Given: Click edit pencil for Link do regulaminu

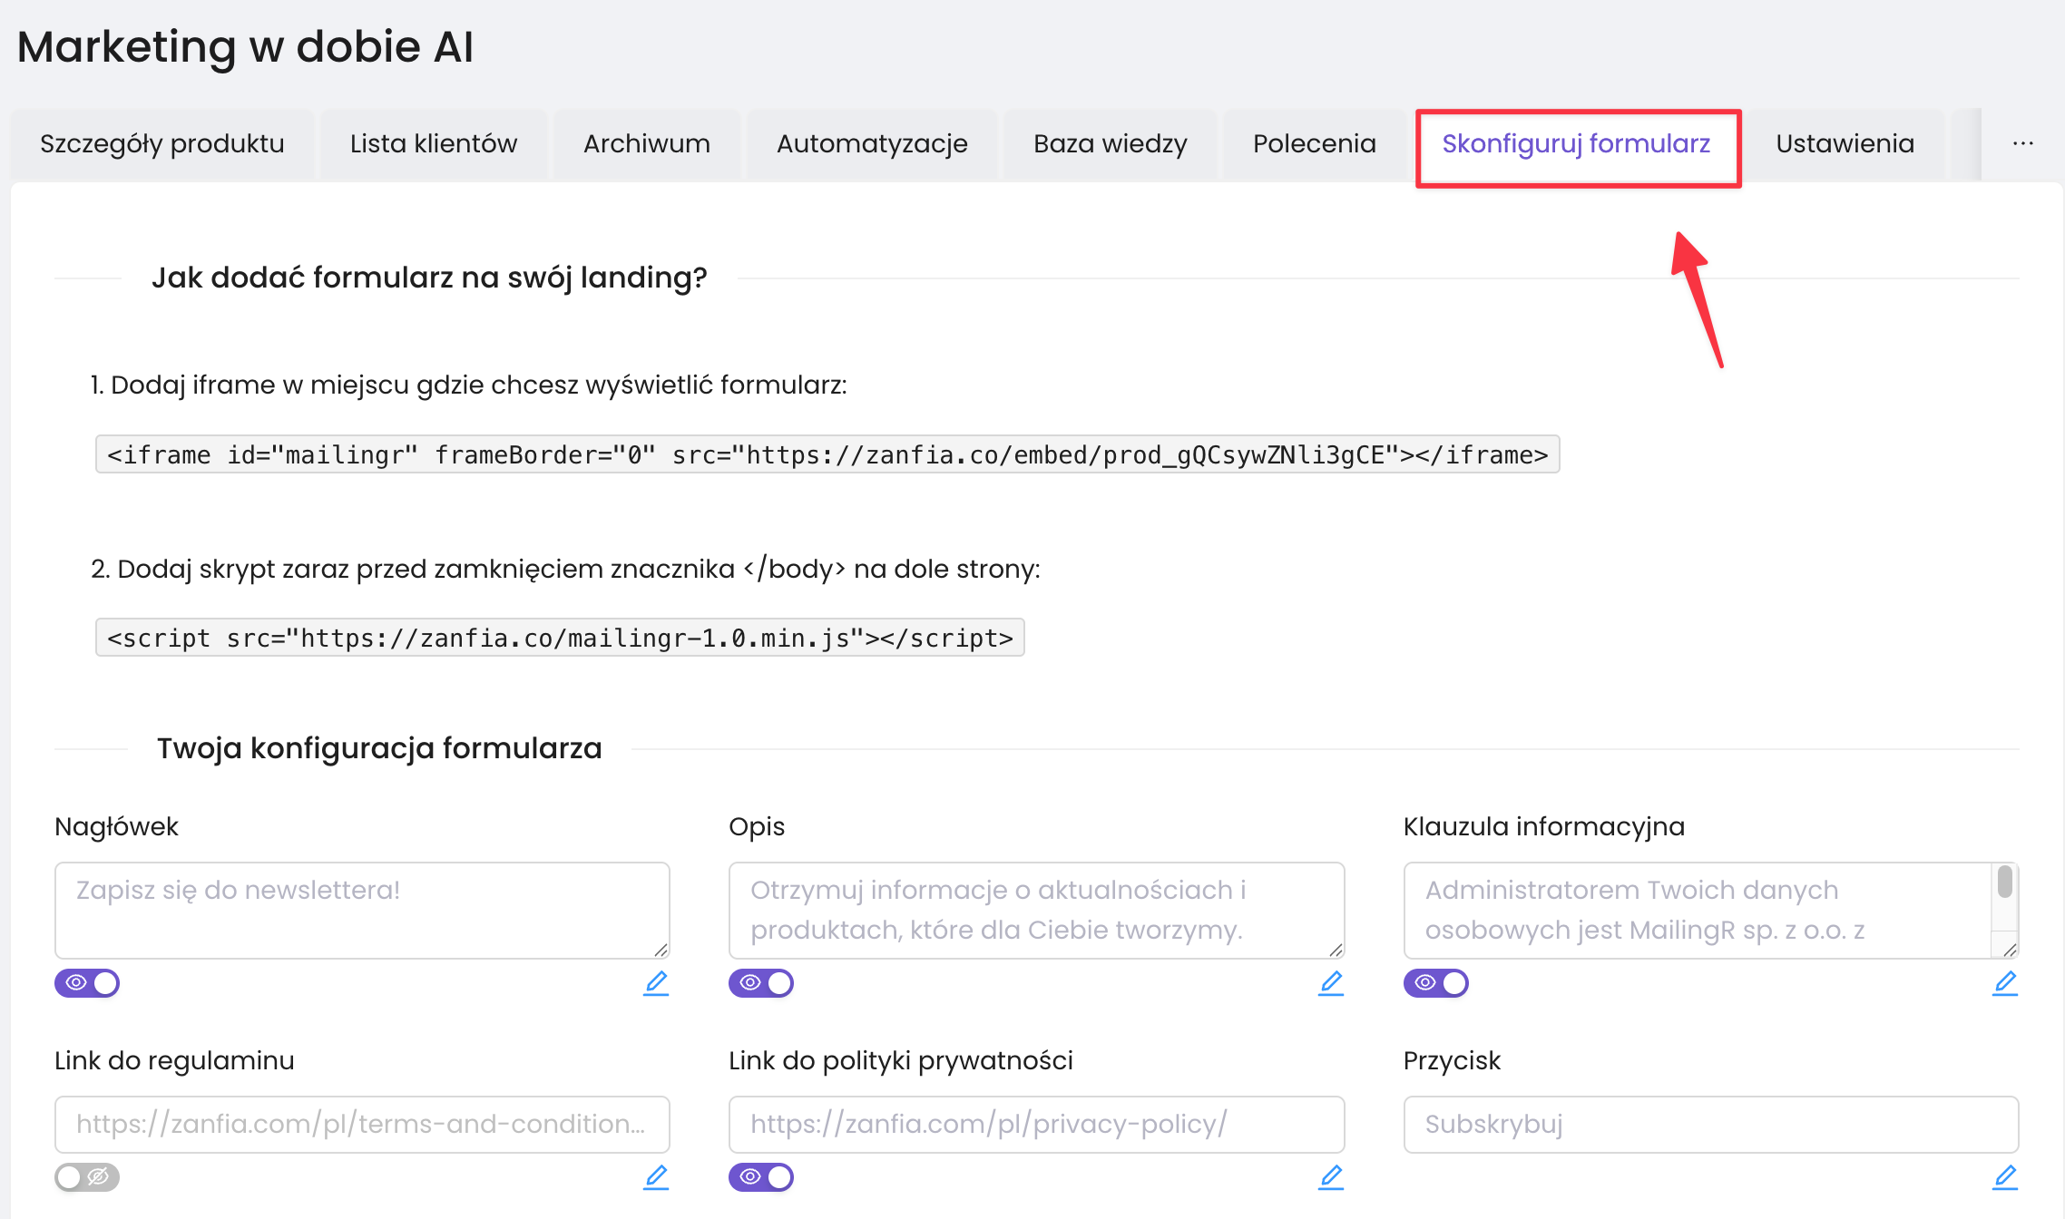Looking at the screenshot, I should pos(655,1177).
